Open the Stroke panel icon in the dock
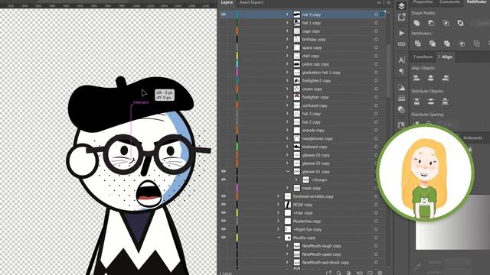 coord(401,99)
